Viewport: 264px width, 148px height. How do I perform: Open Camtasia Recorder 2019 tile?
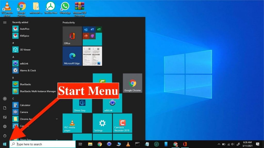122,123
